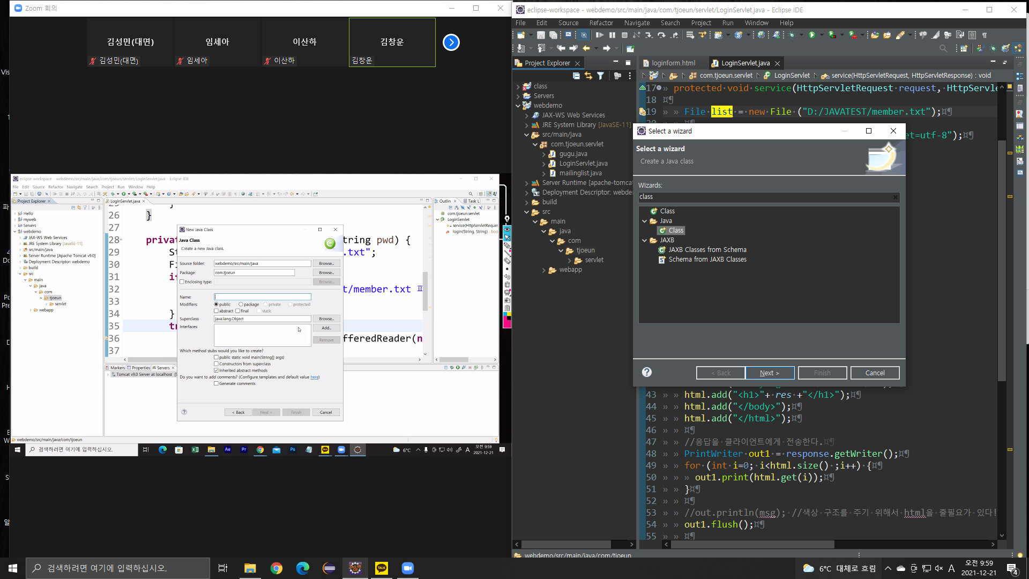
Task: Click the green Run button in toolbar
Action: click(x=812, y=35)
